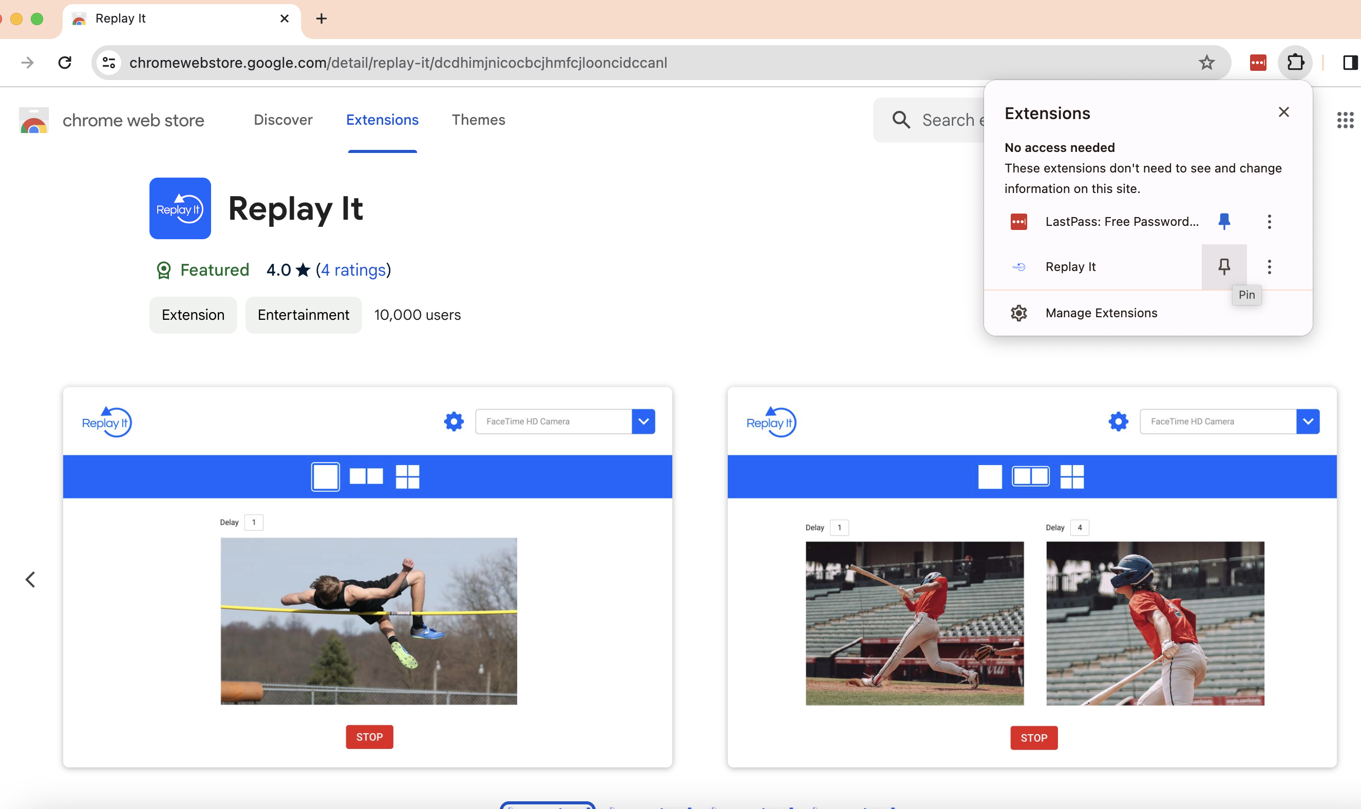Viewport: 1361px width, 809px height.
Task: Click Delay 1 field in first screenshot
Action: 254,522
